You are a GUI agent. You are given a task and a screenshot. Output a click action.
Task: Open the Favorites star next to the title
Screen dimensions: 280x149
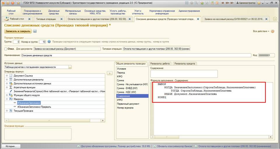pyautogui.click(x=19, y=3)
